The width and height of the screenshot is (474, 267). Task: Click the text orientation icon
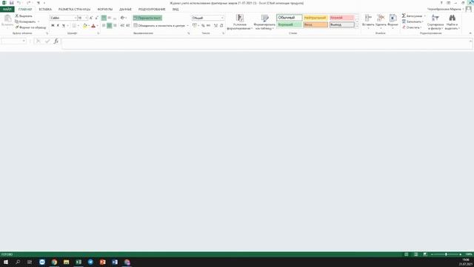(x=122, y=18)
